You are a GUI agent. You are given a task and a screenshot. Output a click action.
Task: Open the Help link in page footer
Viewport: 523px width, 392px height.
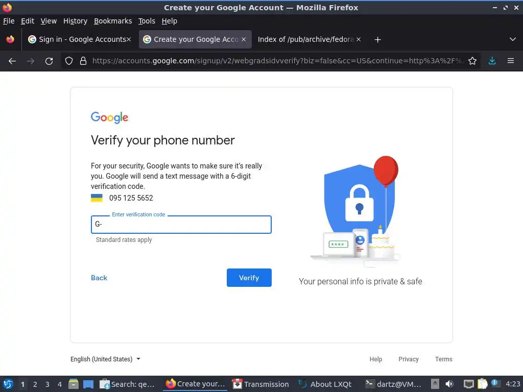(375, 359)
